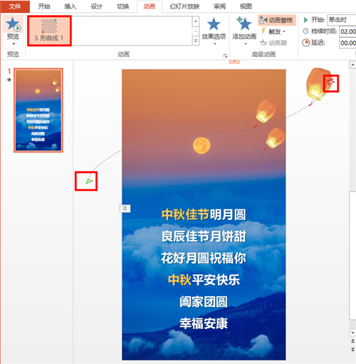Click the Delay value field
The height and width of the screenshot is (364, 356).
[347, 43]
